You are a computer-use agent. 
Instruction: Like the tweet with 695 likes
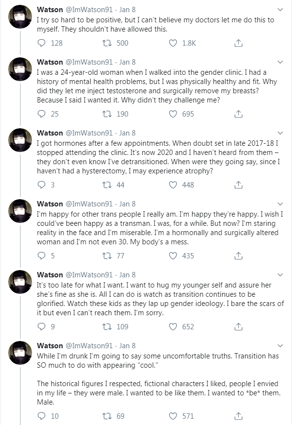coord(173,114)
